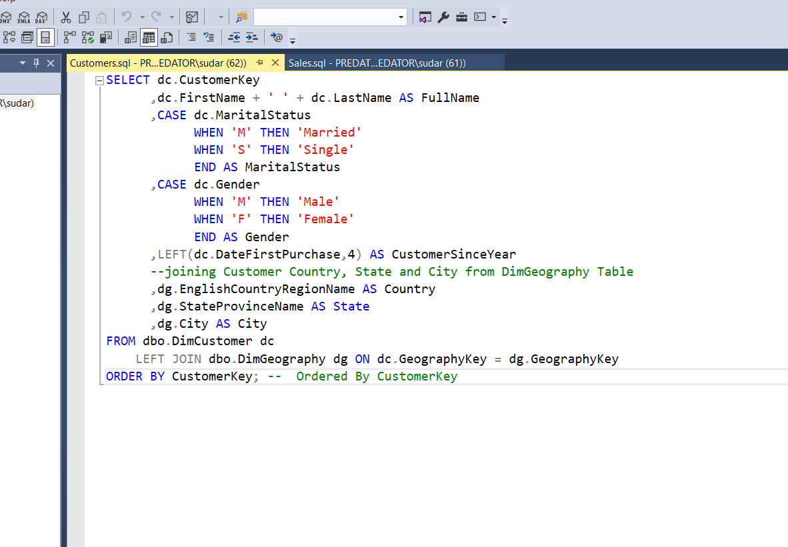Open the Properties wrench icon
Screen dimensions: 788x547
[443, 17]
